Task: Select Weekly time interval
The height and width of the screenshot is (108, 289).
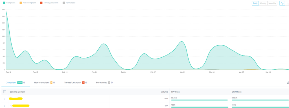Action: (x=263, y=3)
